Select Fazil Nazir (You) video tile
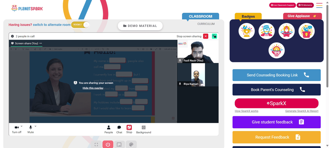Viewport: 329px width, 148px height. click(x=198, y=51)
